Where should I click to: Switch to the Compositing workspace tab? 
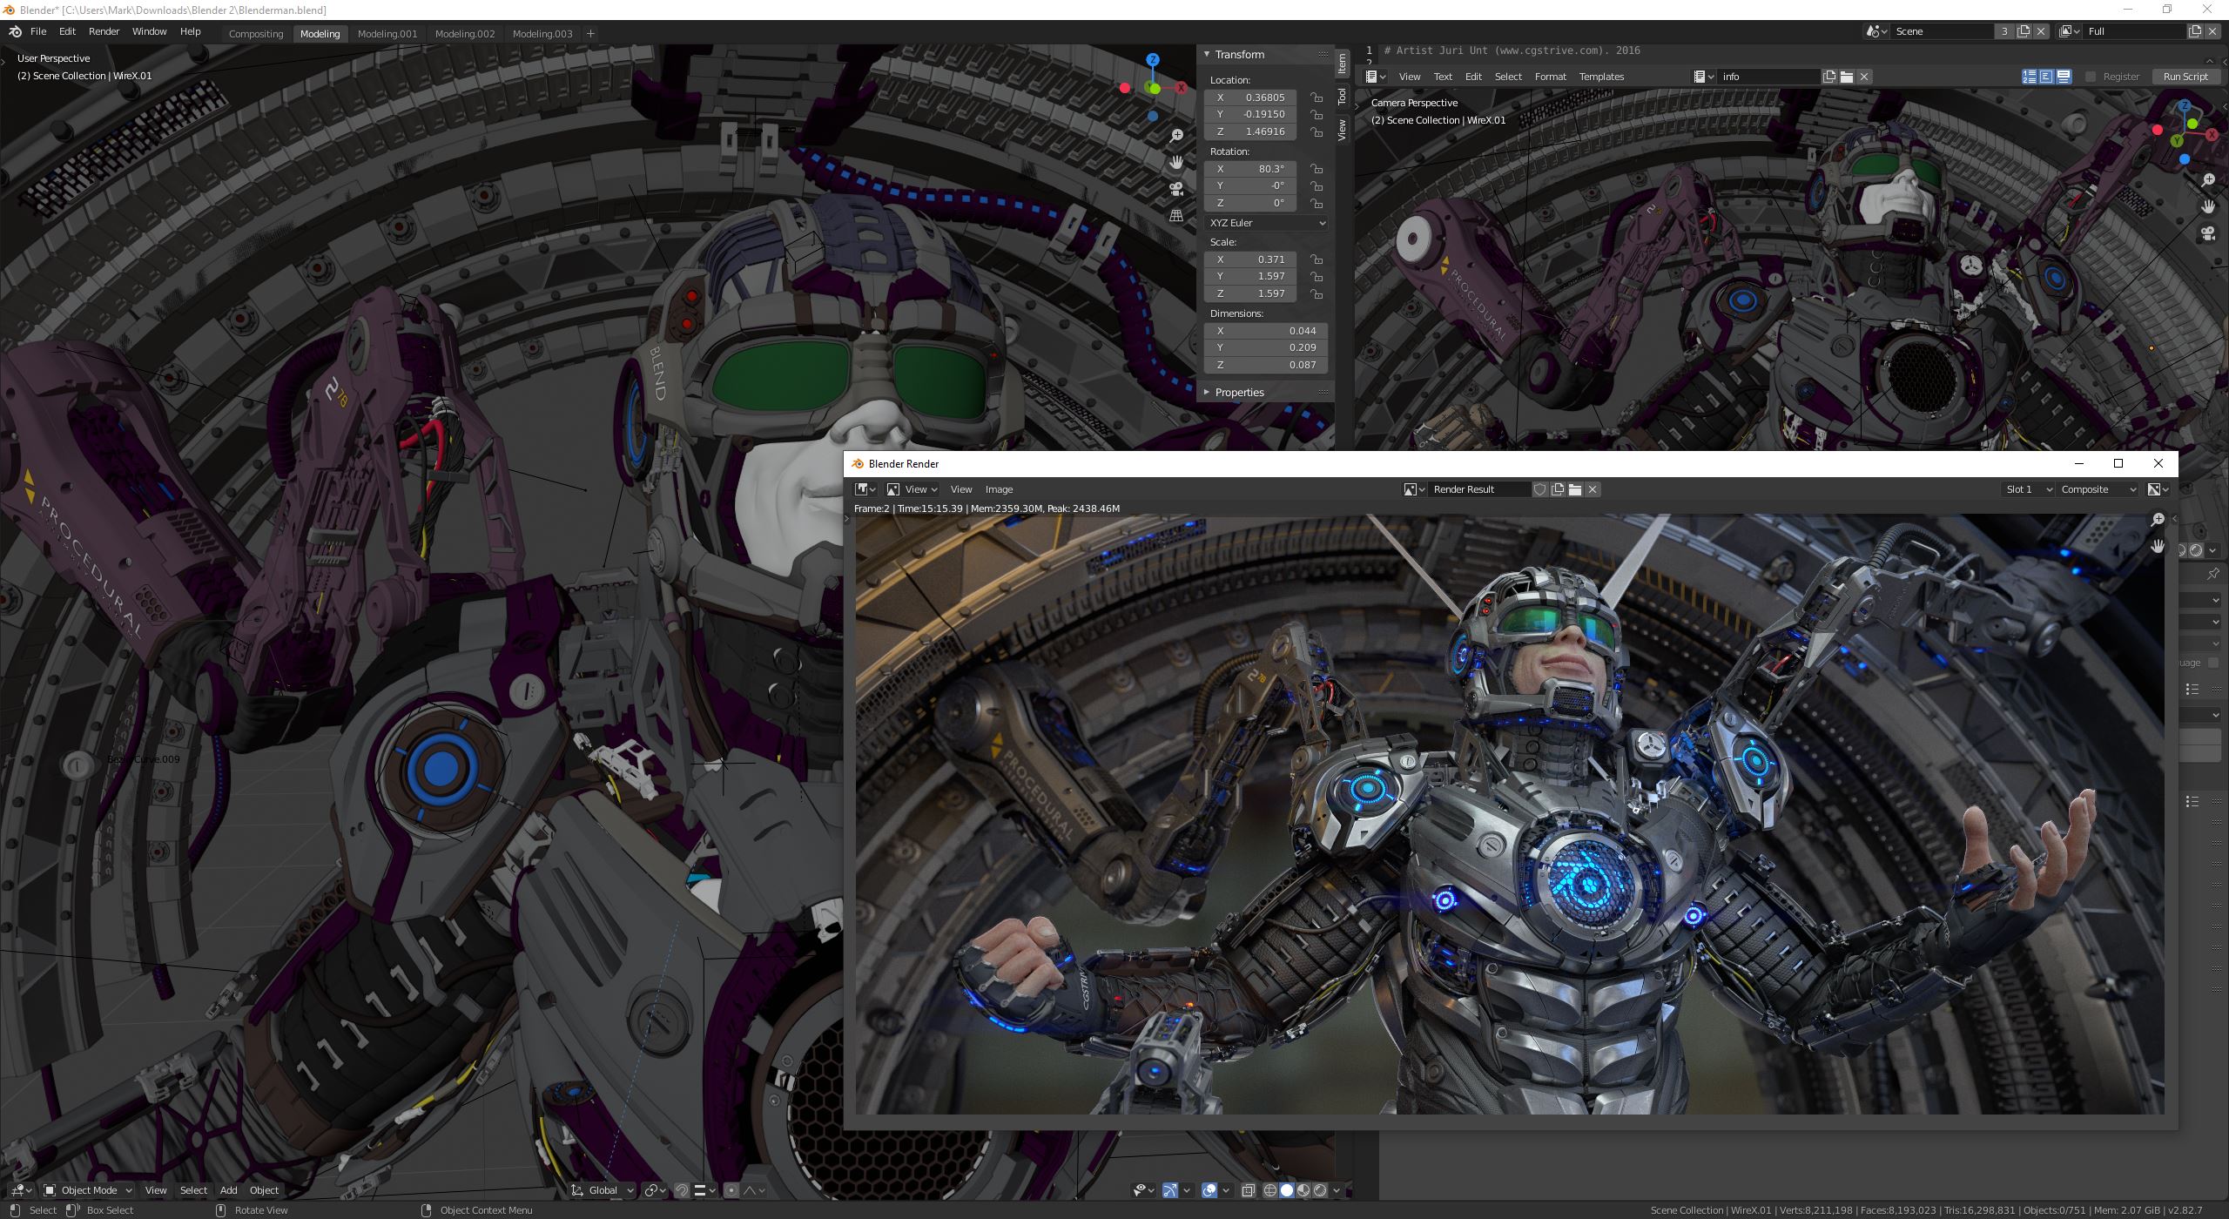pos(256,34)
